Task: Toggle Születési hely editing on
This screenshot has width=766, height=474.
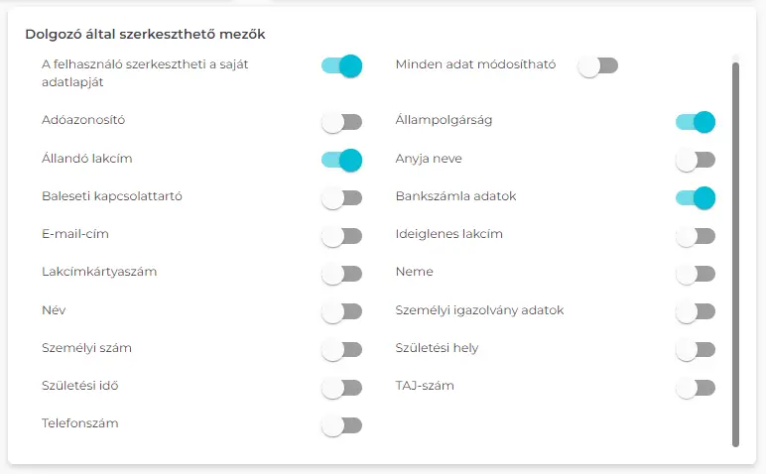Action: point(695,350)
